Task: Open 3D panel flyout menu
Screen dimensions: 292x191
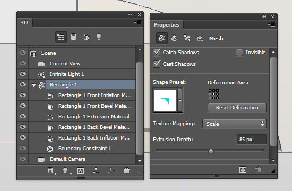Action: click(138, 22)
